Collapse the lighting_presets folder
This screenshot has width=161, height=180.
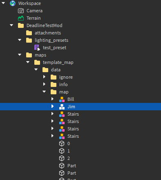point(20,40)
